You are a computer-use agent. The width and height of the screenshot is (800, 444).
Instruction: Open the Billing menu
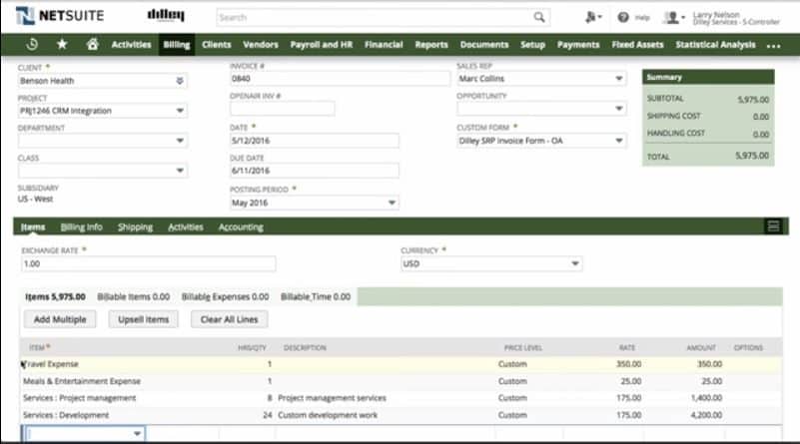point(177,45)
